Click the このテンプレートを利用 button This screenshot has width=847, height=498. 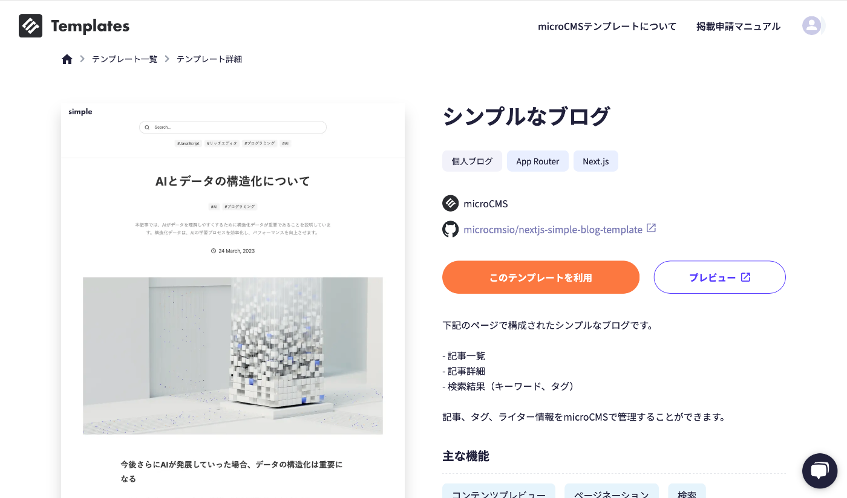click(541, 277)
